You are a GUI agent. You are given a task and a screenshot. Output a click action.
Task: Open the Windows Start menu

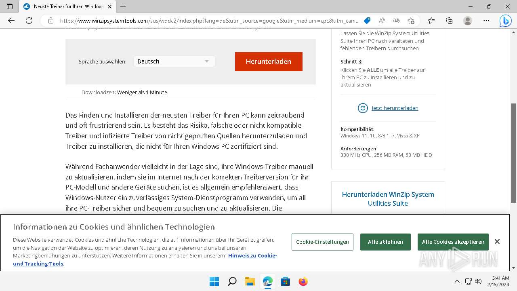pyautogui.click(x=214, y=281)
